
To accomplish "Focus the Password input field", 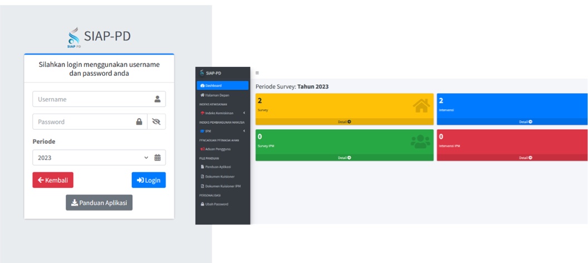I will point(90,121).
